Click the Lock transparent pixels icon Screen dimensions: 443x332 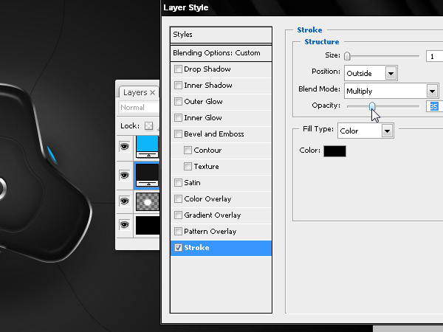pos(149,126)
